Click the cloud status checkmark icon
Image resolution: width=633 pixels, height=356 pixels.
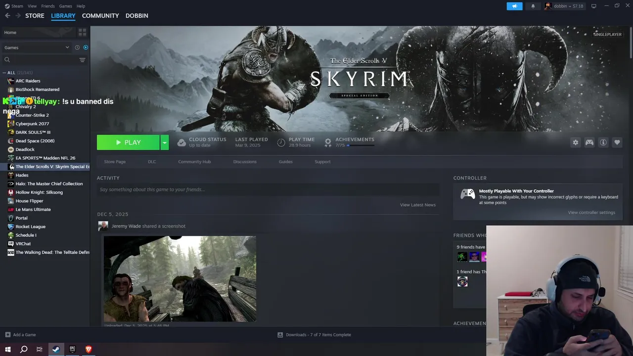[181, 142]
